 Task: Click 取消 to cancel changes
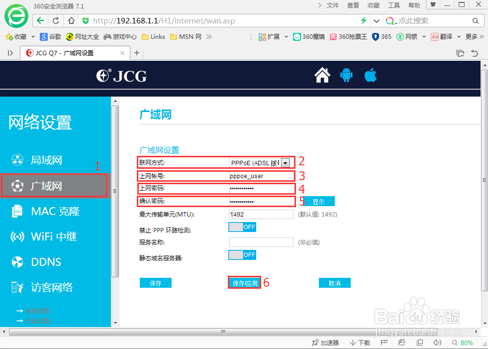click(334, 282)
